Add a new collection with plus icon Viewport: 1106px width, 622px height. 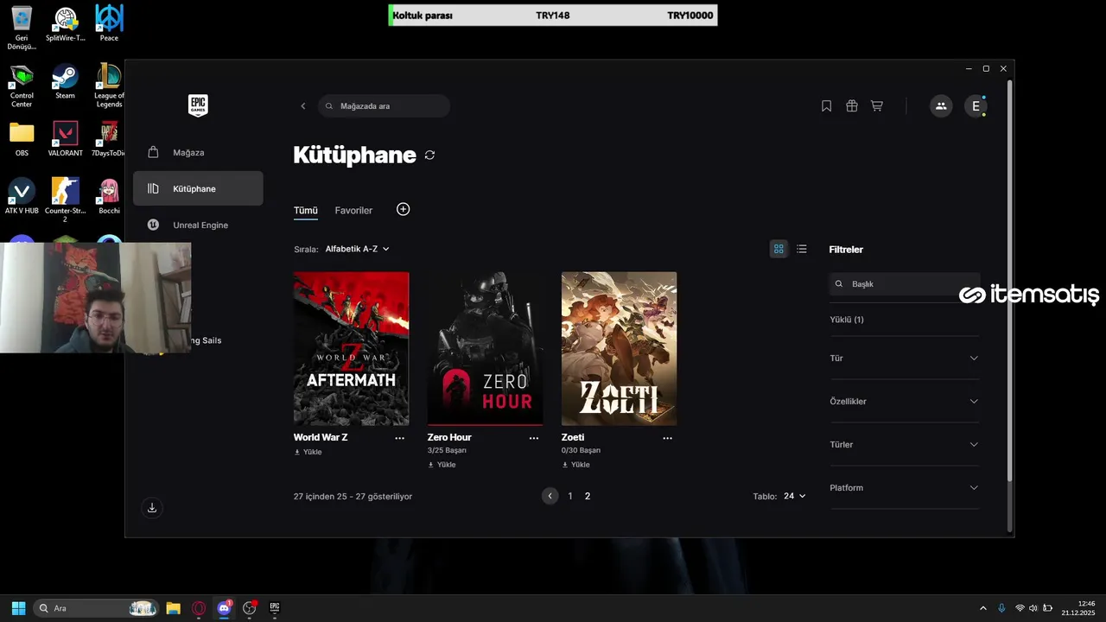coord(403,209)
